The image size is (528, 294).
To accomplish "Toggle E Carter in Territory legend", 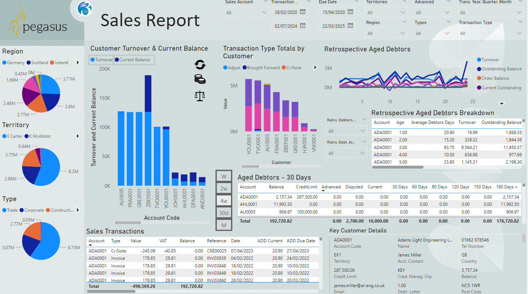I will [x=12, y=136].
